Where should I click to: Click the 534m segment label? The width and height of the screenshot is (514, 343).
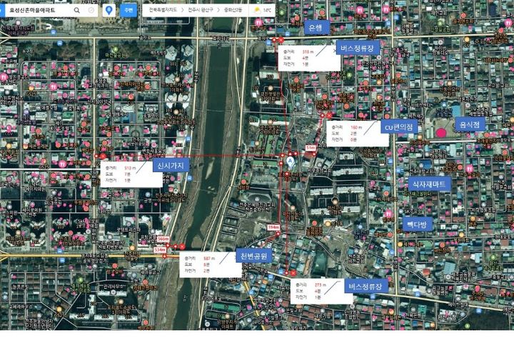160,250
